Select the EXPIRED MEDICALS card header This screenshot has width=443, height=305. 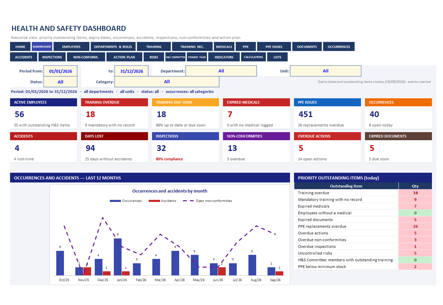click(256, 102)
